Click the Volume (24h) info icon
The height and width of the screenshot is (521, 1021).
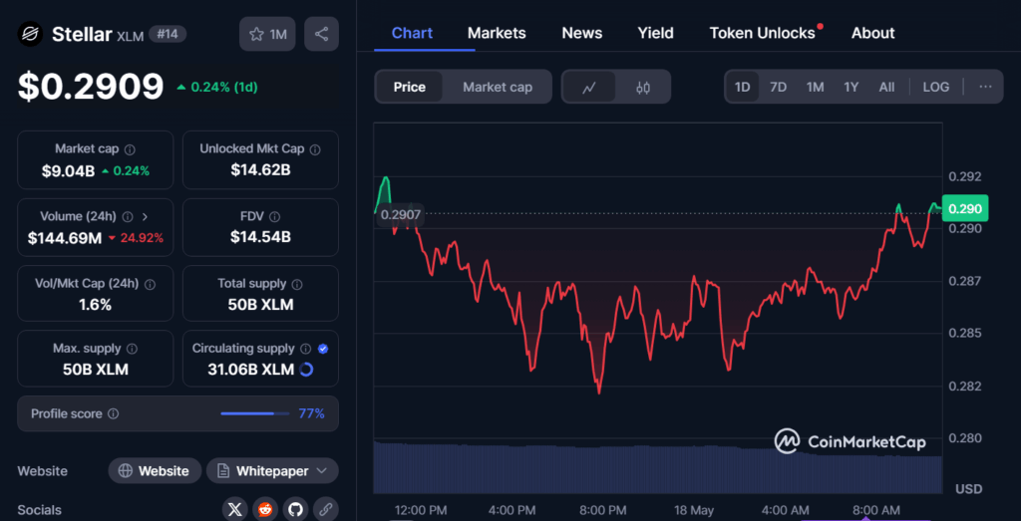click(x=128, y=216)
